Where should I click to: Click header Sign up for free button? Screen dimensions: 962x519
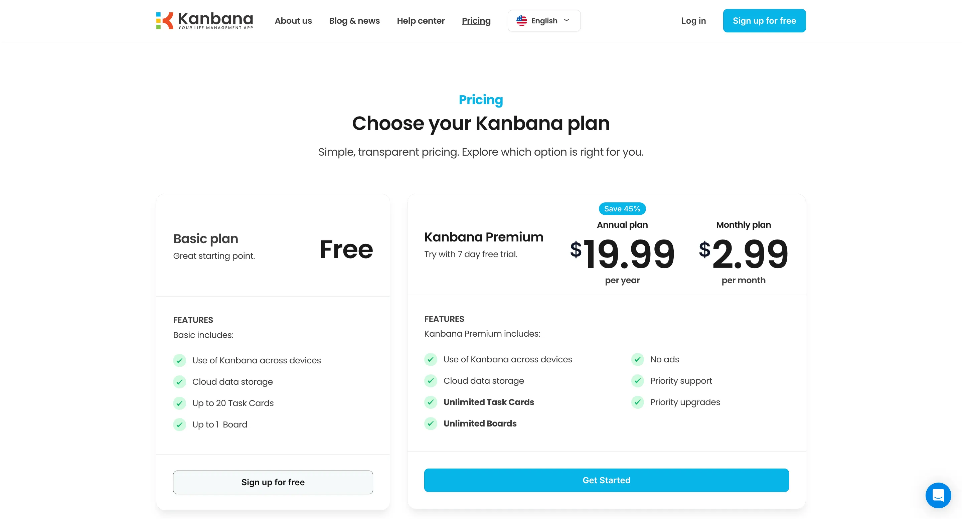click(764, 20)
